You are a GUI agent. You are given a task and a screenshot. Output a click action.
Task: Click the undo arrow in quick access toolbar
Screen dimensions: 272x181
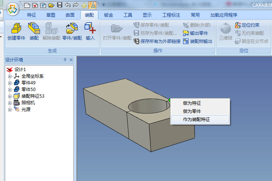67,5
